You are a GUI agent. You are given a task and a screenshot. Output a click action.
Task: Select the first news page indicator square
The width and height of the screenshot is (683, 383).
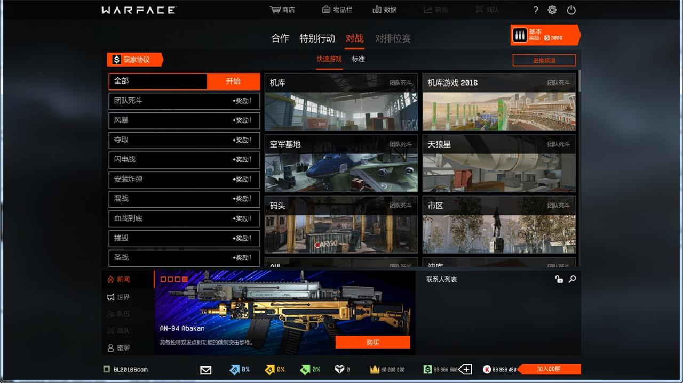pos(163,279)
